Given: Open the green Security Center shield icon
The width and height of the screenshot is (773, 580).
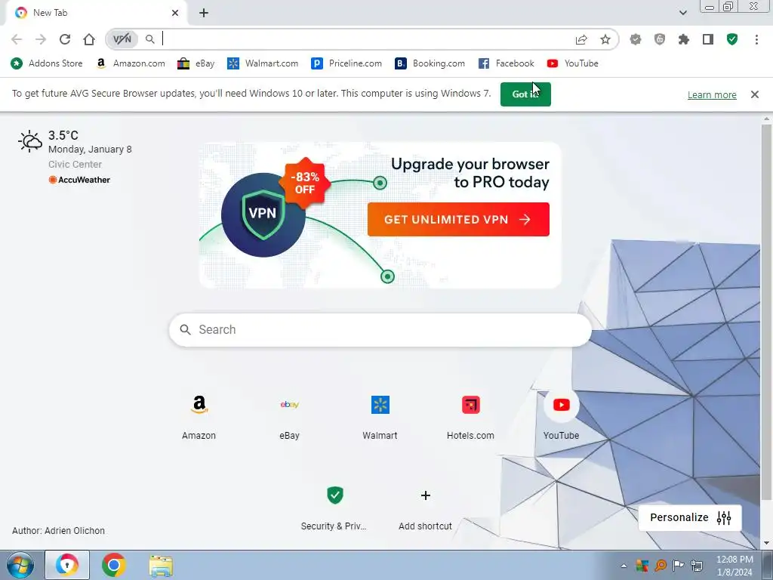Looking at the screenshot, I should [x=732, y=39].
